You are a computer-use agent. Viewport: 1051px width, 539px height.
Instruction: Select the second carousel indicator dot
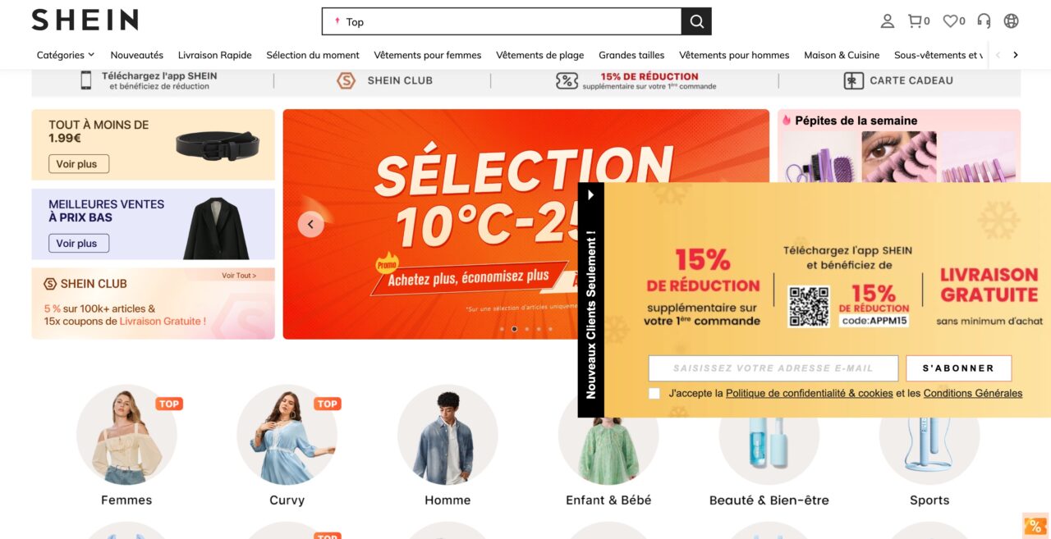[x=514, y=329]
